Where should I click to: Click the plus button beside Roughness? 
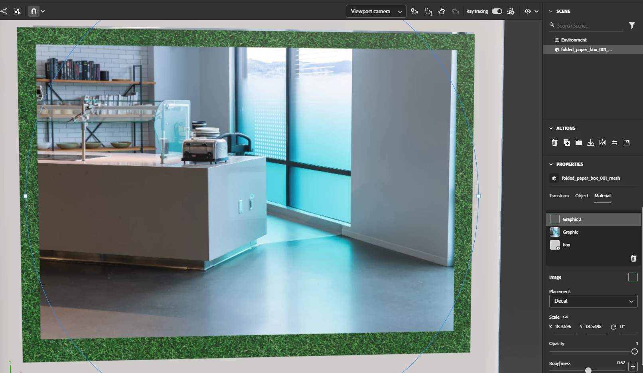[x=633, y=367]
